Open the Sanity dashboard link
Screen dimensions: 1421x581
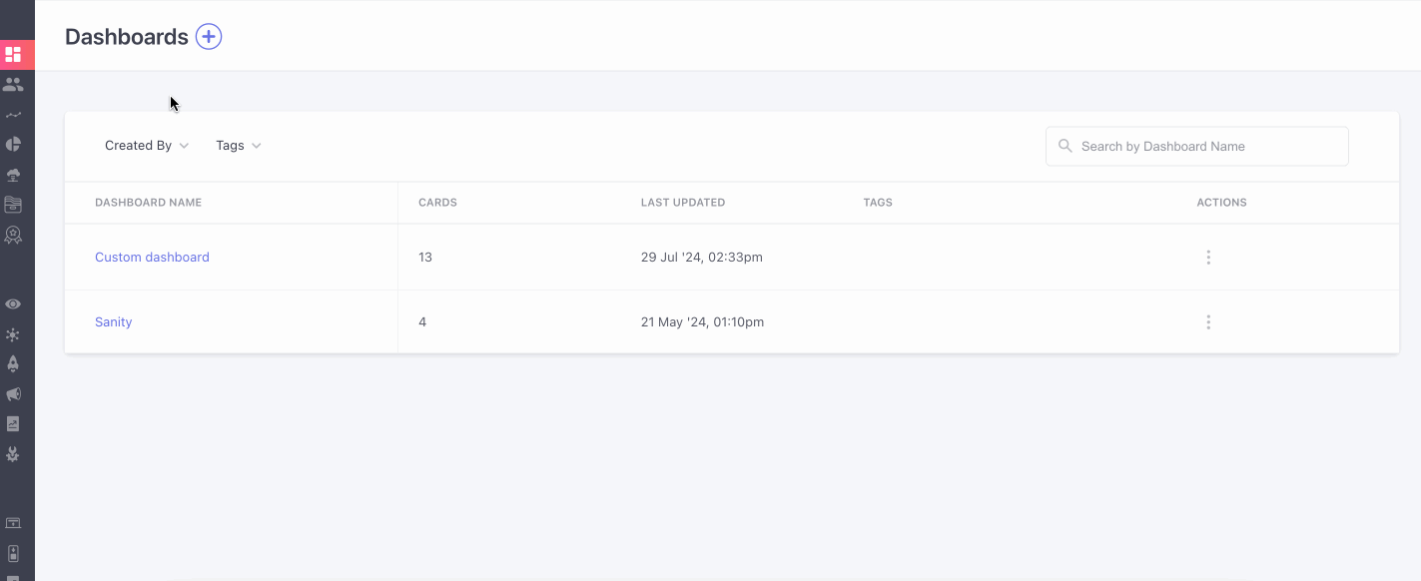coord(114,322)
